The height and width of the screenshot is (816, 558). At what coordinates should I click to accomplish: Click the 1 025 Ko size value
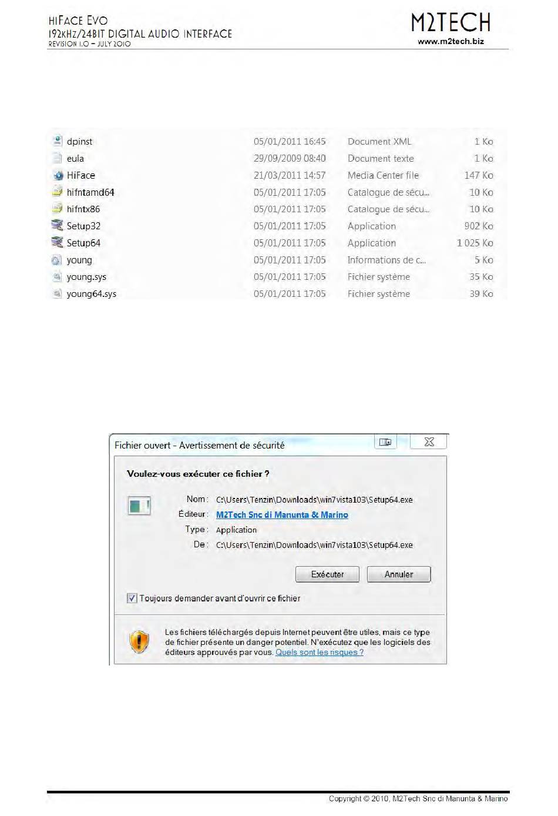coord(475,243)
